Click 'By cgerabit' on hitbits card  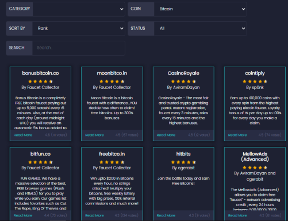[x=183, y=168]
